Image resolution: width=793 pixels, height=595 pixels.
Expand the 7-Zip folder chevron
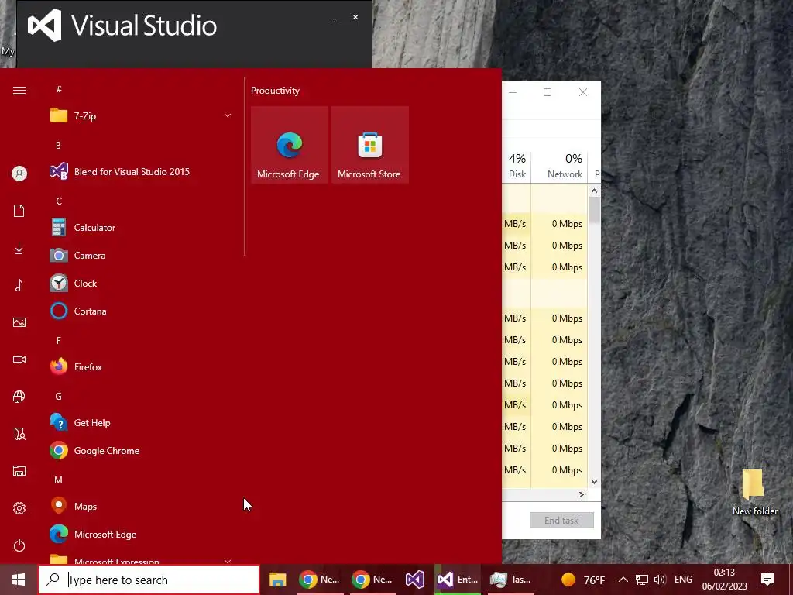pyautogui.click(x=228, y=116)
